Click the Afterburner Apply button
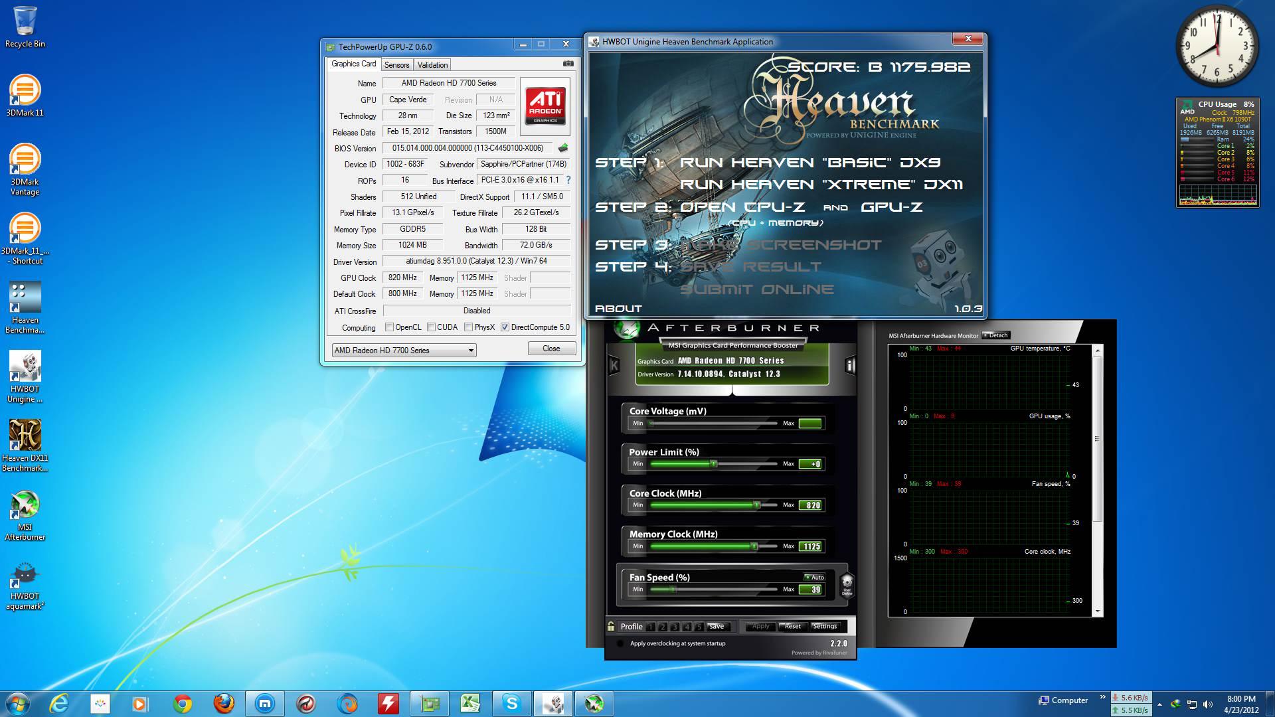 pos(760,626)
